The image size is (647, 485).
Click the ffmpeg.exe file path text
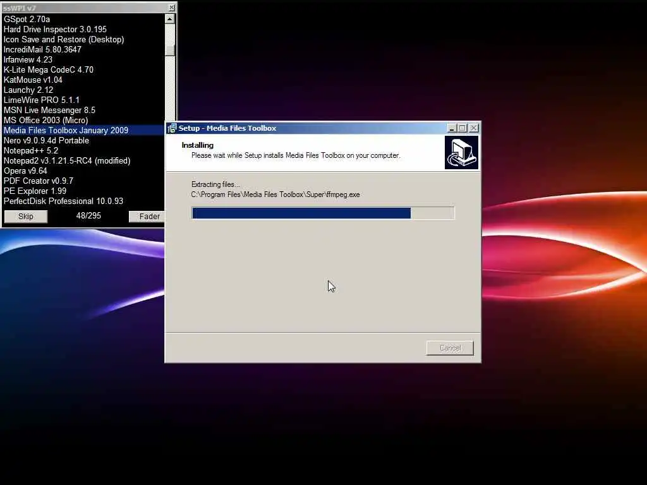[x=275, y=195]
